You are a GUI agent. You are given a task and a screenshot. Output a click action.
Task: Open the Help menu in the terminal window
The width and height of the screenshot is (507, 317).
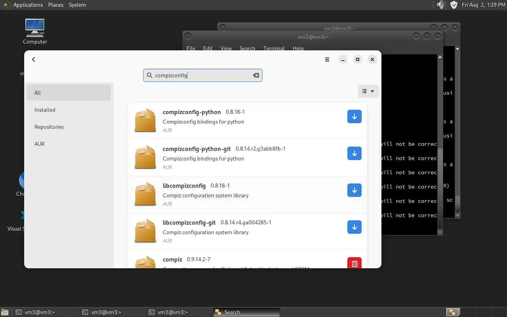pyautogui.click(x=298, y=48)
